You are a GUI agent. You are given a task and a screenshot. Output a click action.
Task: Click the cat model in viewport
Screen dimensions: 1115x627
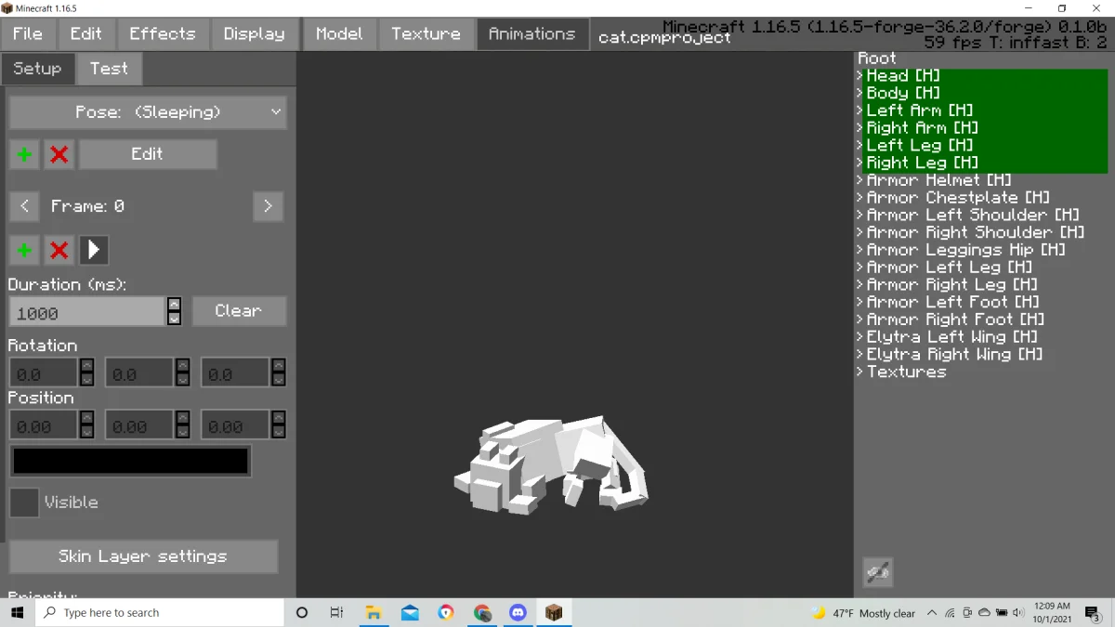tap(550, 464)
